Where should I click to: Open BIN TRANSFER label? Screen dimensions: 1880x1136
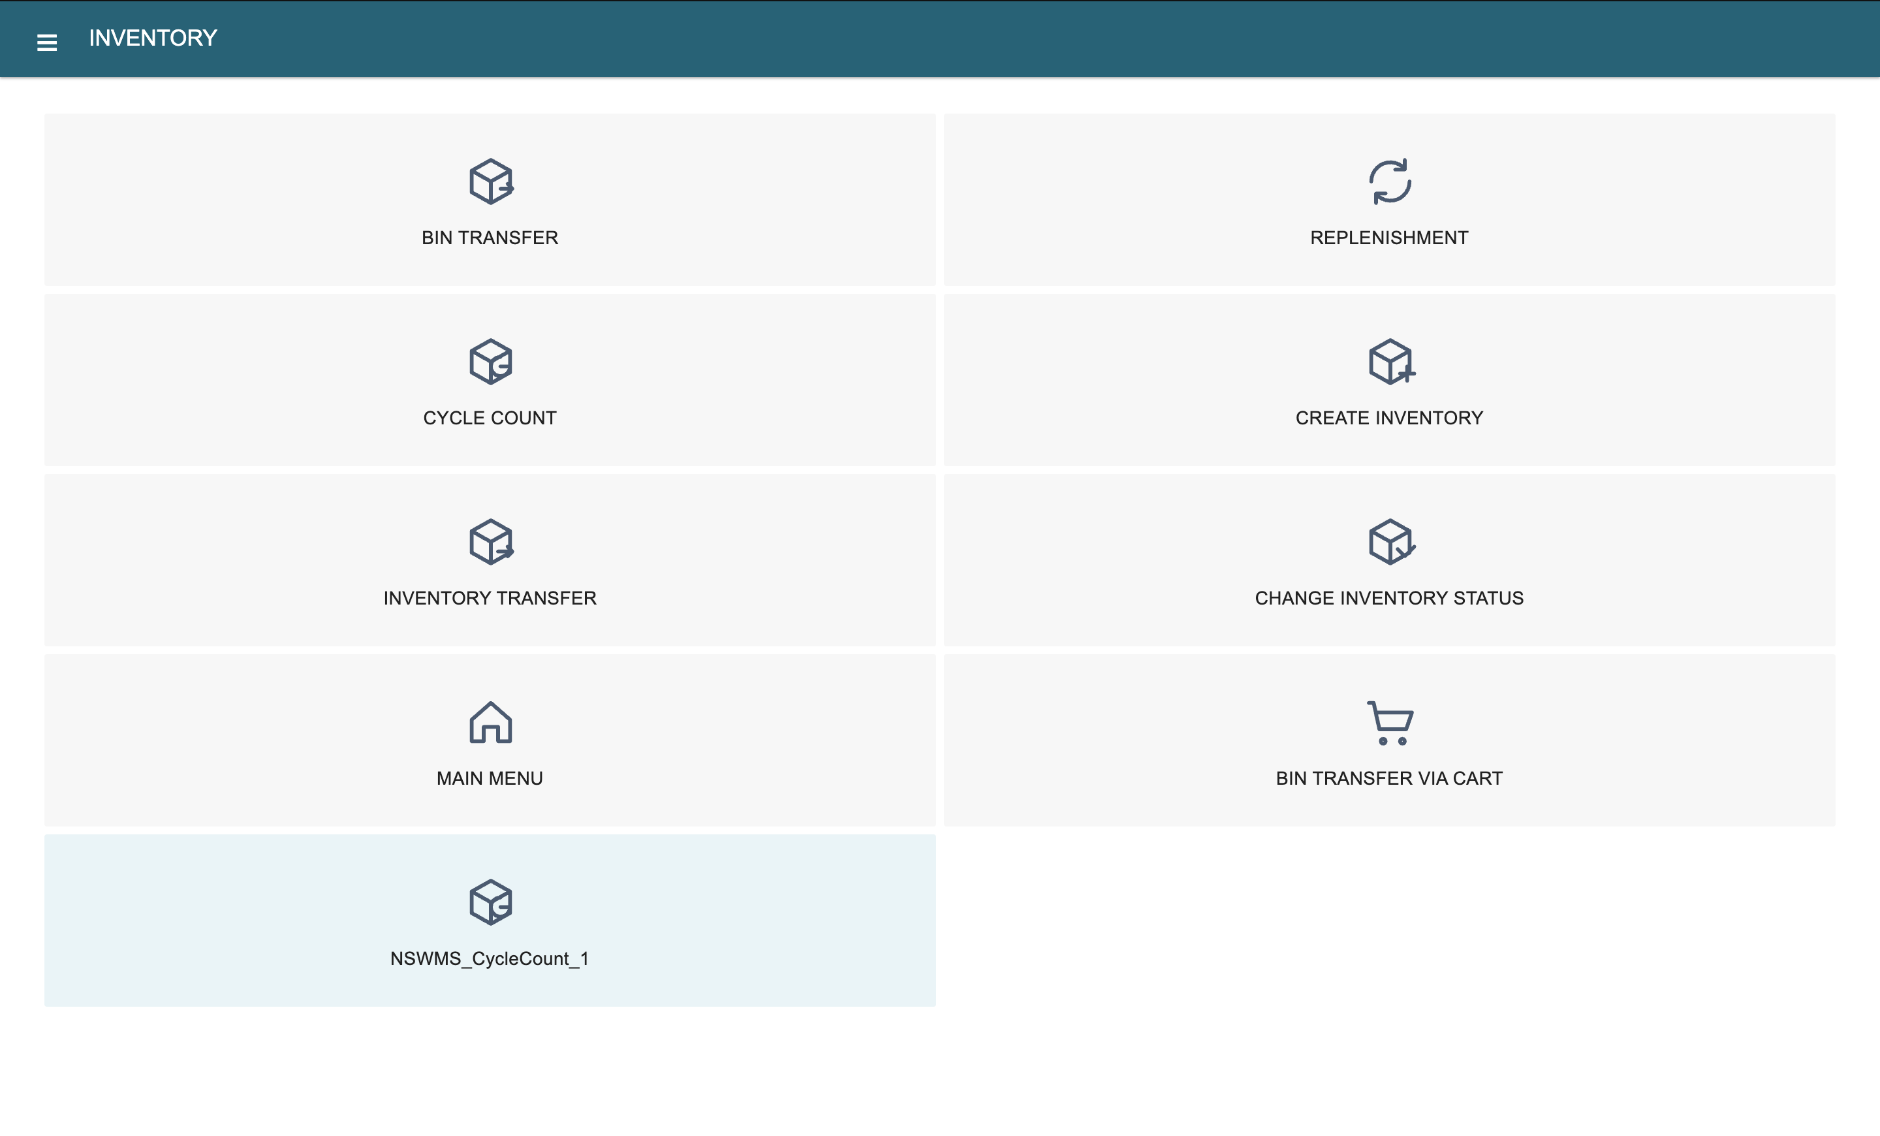pyautogui.click(x=490, y=238)
